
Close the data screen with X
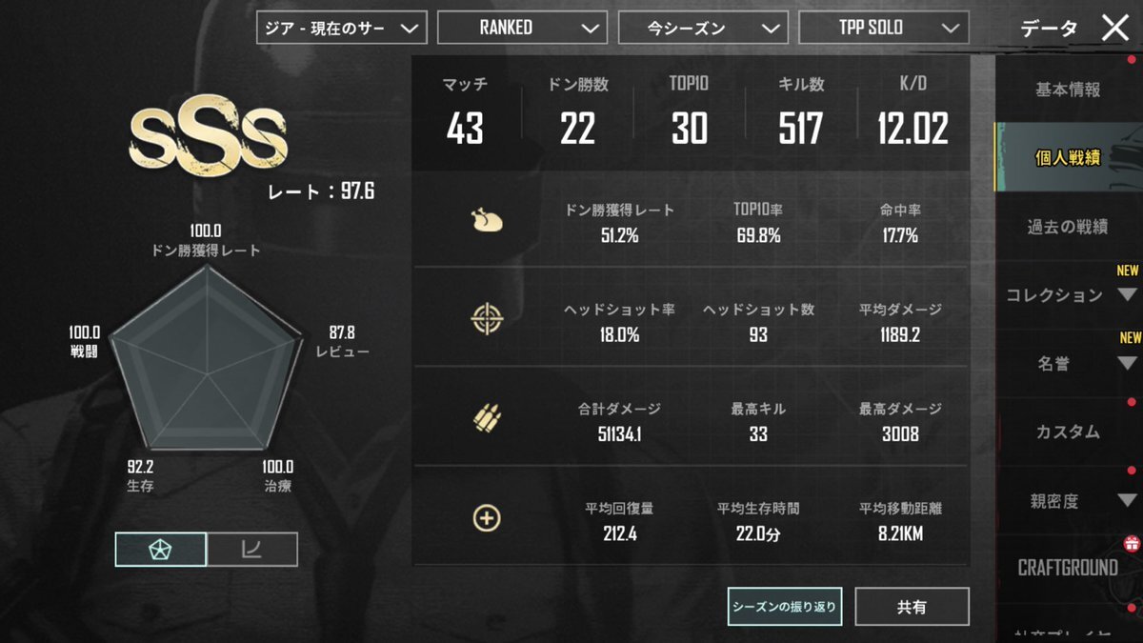click(1114, 28)
